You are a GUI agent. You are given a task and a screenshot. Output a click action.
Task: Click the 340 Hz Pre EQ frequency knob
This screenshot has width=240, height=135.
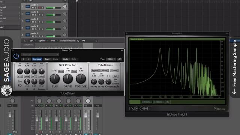(x=20, y=71)
